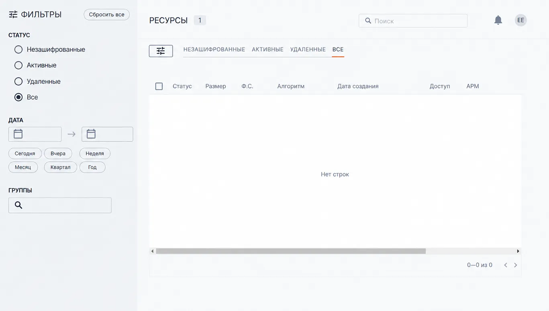This screenshot has width=549, height=311.
Task: Click the left scroll arrow of table
Action: 152,251
